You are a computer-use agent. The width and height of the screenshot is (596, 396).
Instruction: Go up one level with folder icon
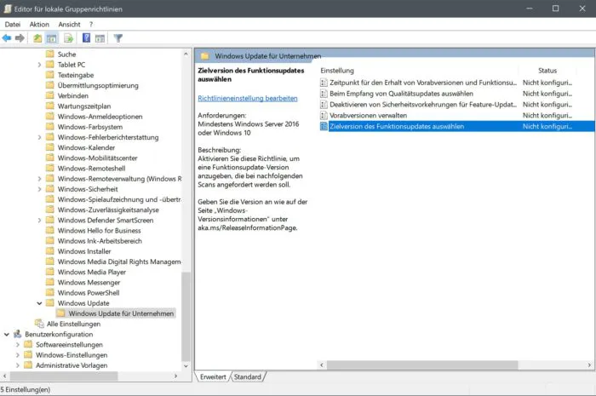point(37,38)
